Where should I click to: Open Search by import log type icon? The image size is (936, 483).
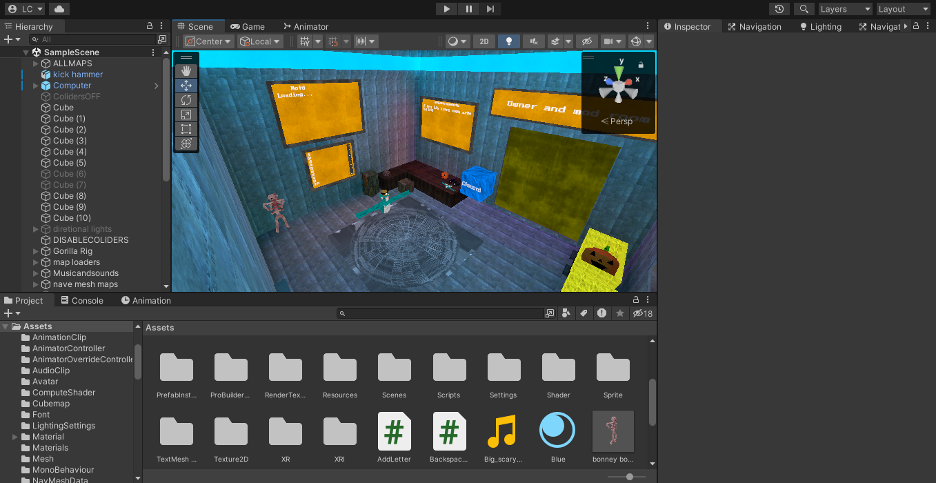(x=601, y=313)
